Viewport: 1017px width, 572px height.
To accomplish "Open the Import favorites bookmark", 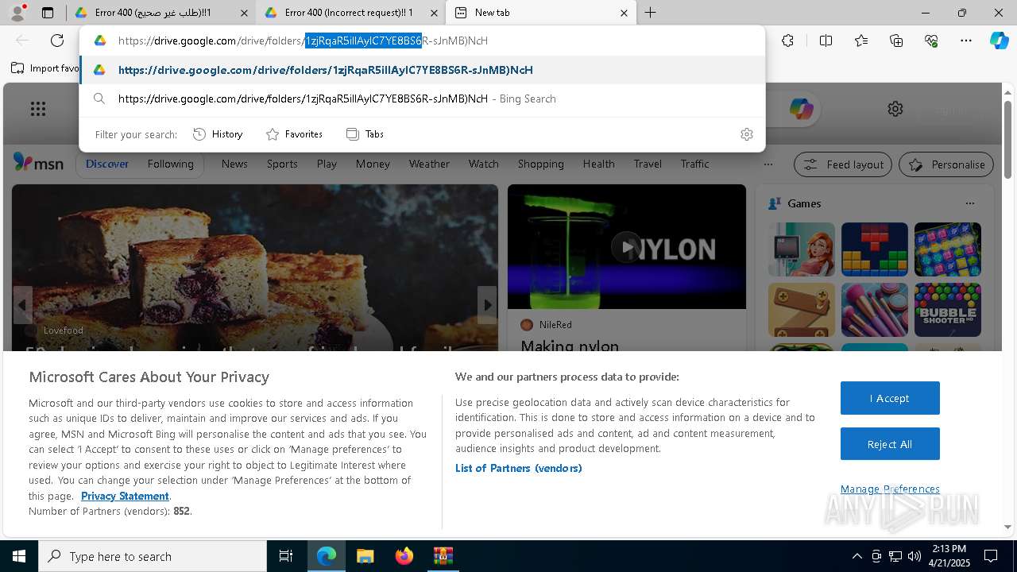I will click(x=45, y=68).
